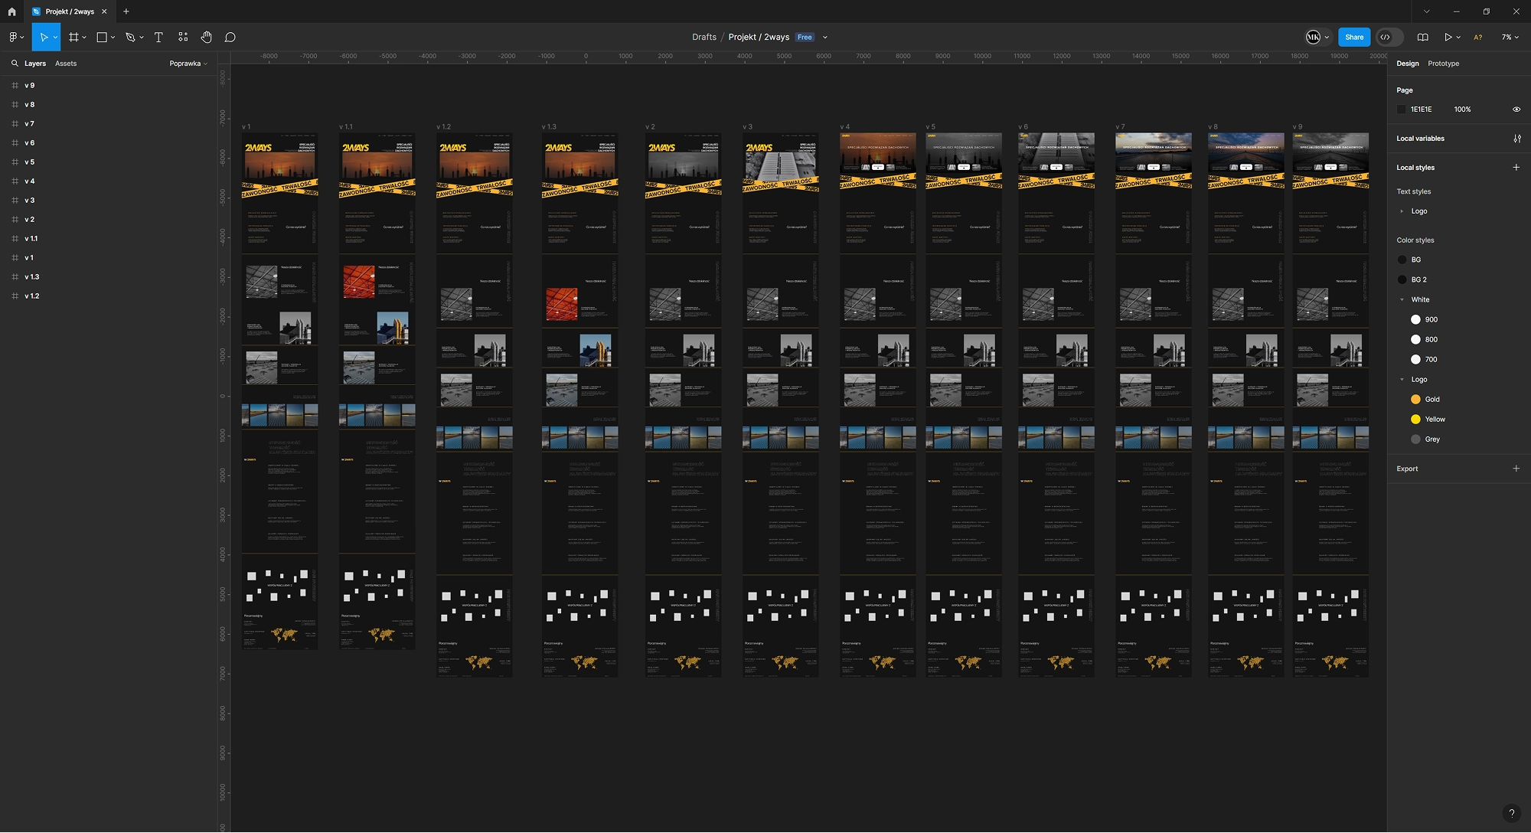
Task: Select the Frame tool
Action: click(73, 37)
